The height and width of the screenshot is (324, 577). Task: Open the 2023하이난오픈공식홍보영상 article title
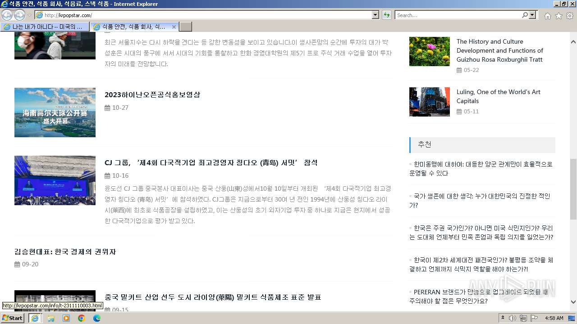tap(152, 94)
